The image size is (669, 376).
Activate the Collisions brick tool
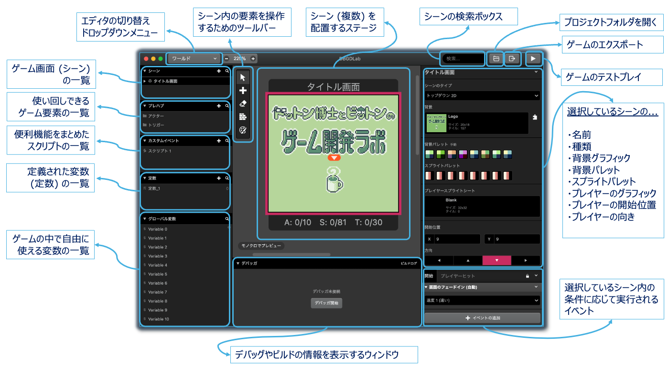(243, 116)
